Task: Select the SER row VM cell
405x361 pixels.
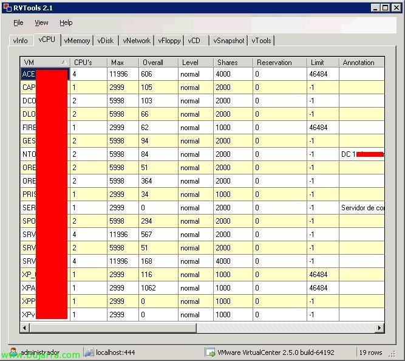Action: pos(45,208)
